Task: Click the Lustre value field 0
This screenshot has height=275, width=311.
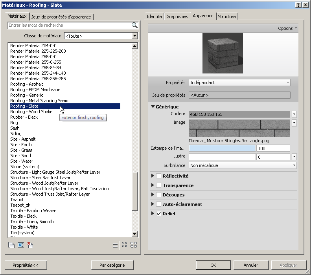Action: [273, 157]
